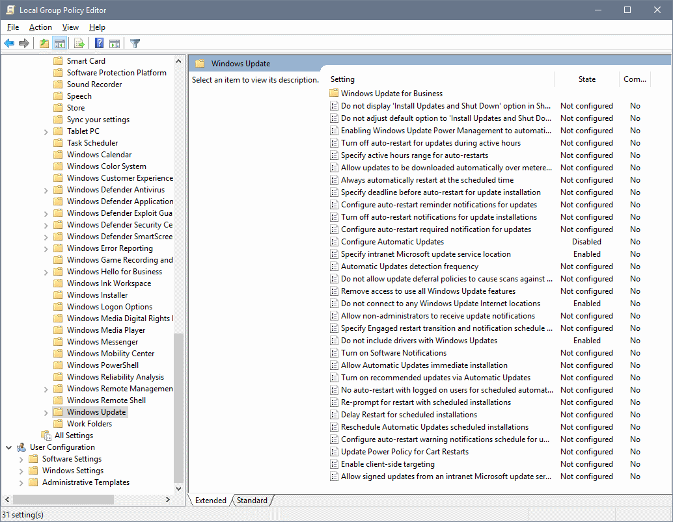Sort by the State column header
The width and height of the screenshot is (673, 522).
586,79
